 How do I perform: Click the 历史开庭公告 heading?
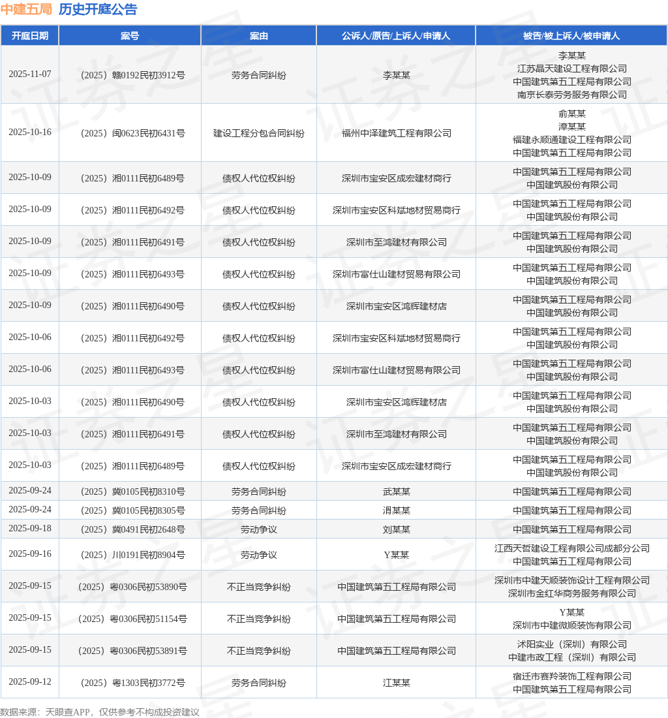pos(98,9)
